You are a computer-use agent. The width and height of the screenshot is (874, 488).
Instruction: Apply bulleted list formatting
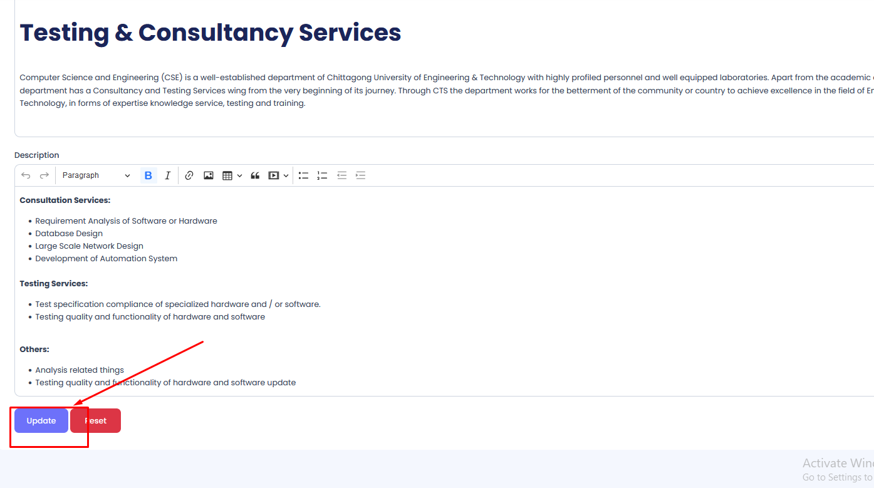(x=304, y=175)
